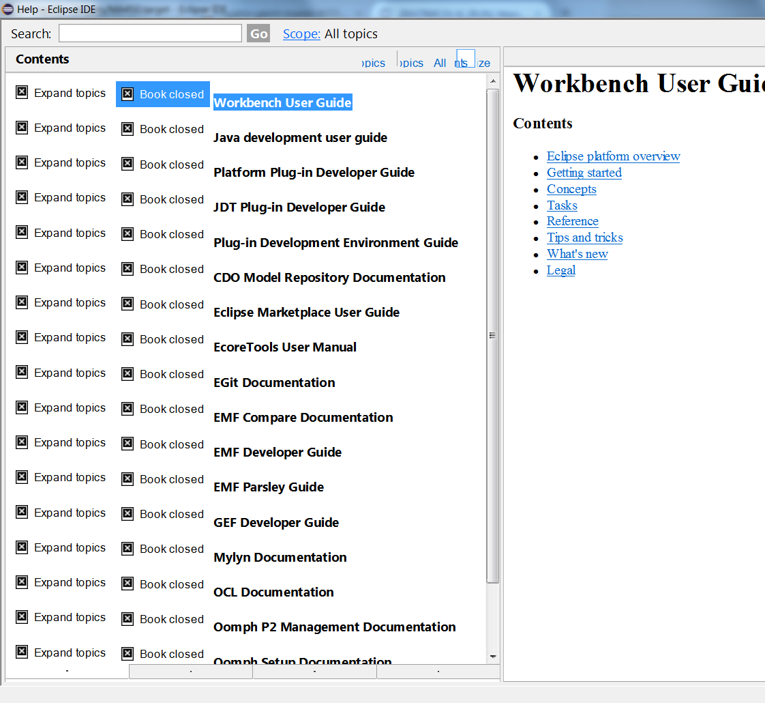Viewport: 765px width, 703px height.
Task: Click book icon for JDT Plug-in Developer Guide
Action: (x=127, y=199)
